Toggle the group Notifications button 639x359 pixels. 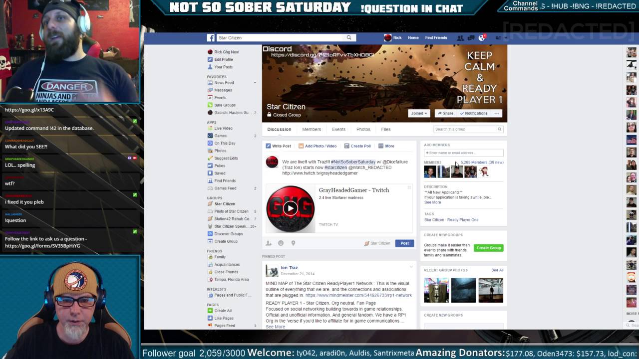point(474,113)
